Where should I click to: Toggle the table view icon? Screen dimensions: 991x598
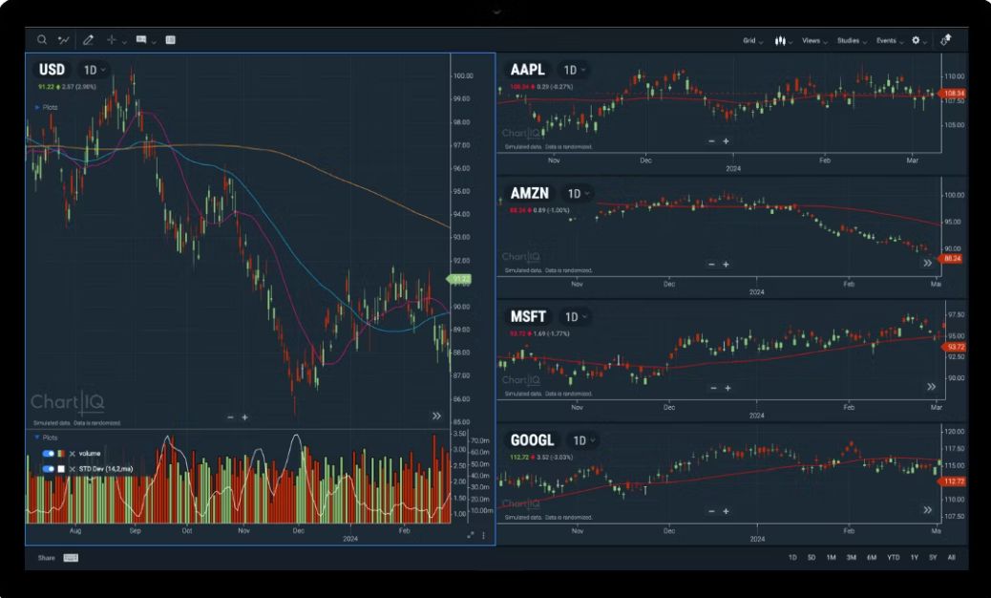coord(171,40)
